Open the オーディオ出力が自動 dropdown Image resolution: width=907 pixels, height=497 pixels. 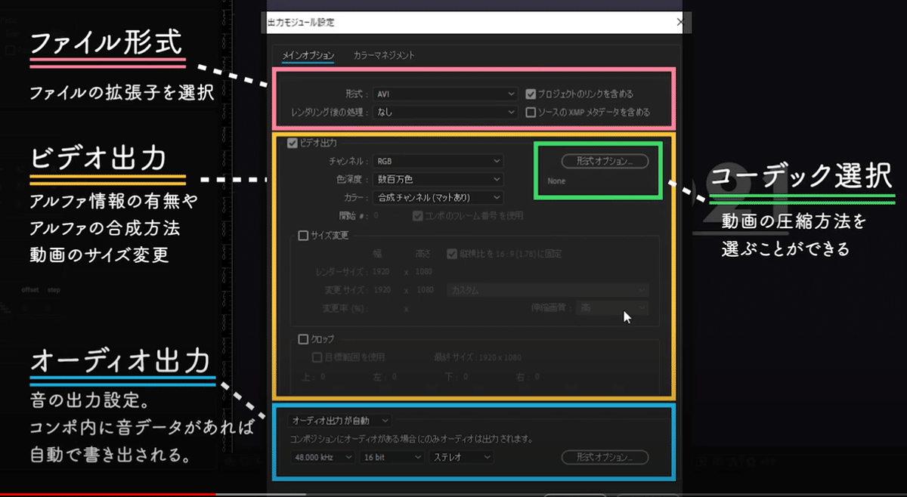[340, 420]
